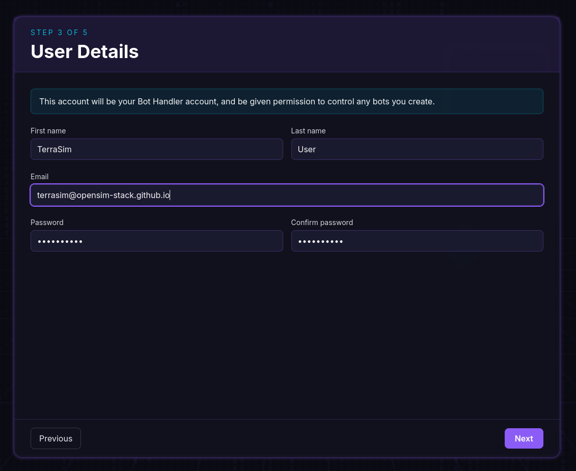
Task: Focus the Password field
Action: click(156, 241)
